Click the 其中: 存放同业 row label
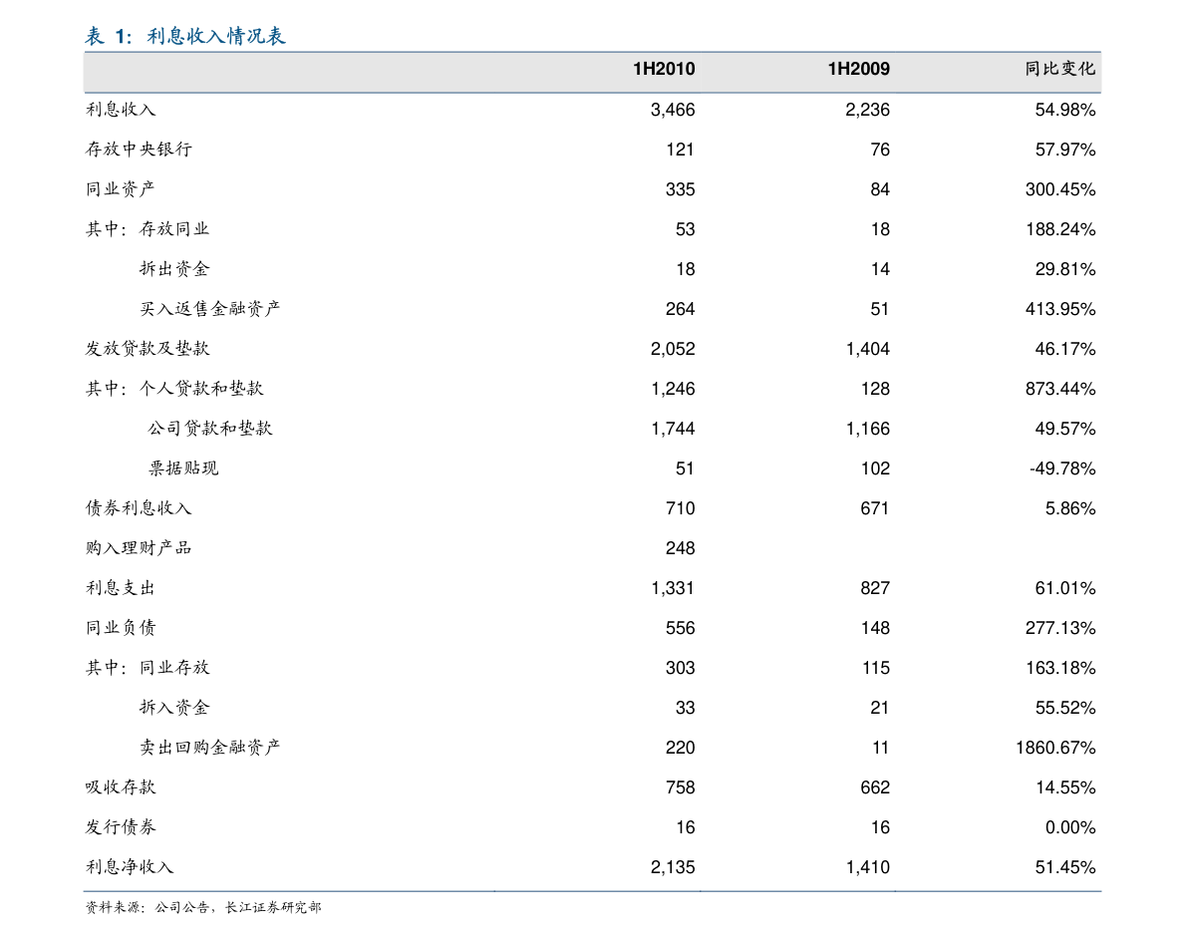 click(x=147, y=228)
